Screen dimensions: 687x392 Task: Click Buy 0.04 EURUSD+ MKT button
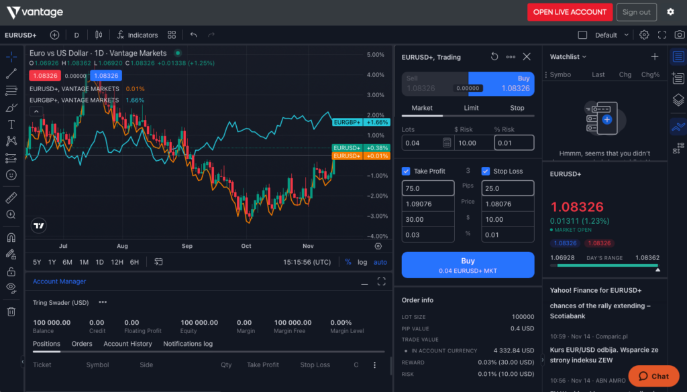[x=468, y=265]
